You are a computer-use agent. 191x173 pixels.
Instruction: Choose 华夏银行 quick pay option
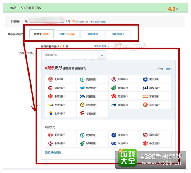coord(93,113)
